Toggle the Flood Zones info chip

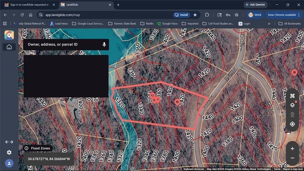pyautogui.click(x=38, y=148)
